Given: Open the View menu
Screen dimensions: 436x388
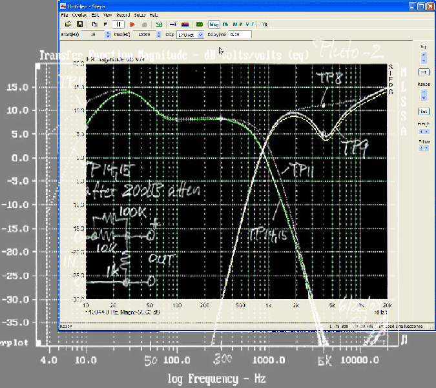Looking at the screenshot, I should pos(107,15).
